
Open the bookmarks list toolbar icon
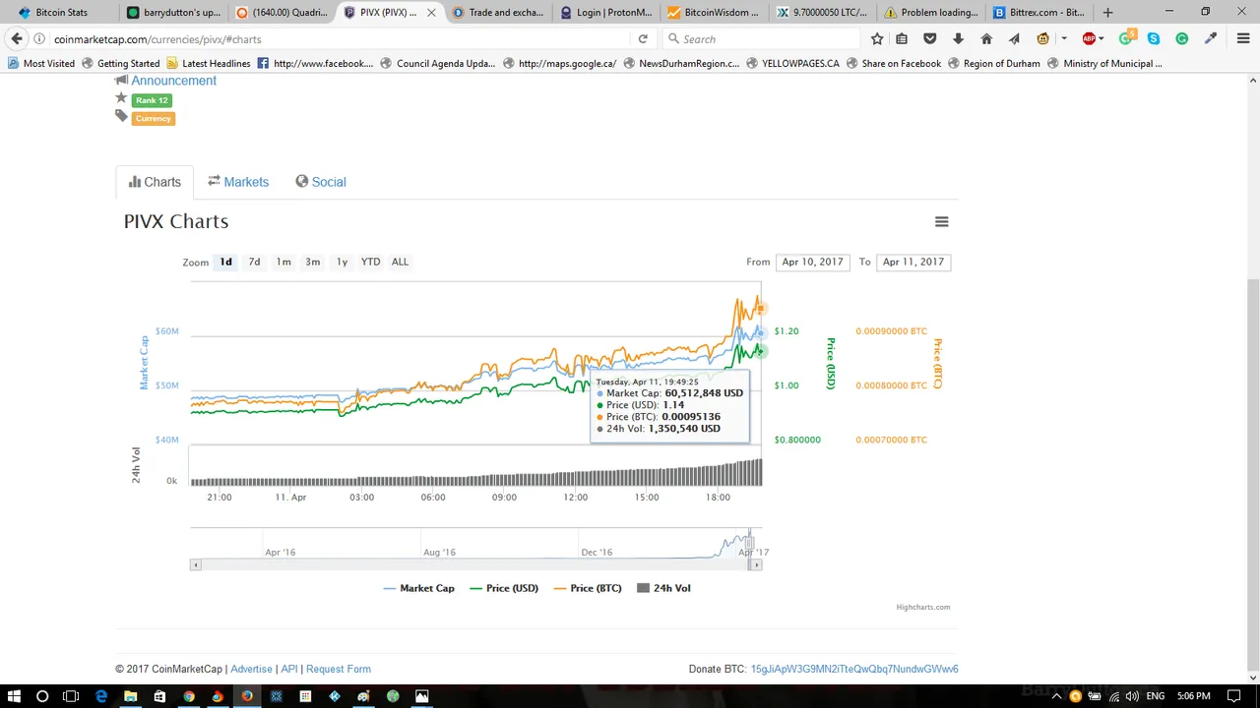tap(902, 39)
